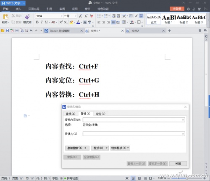This screenshot has width=210, height=181.
Task: Click the bullet list icon
Action: 99,16
